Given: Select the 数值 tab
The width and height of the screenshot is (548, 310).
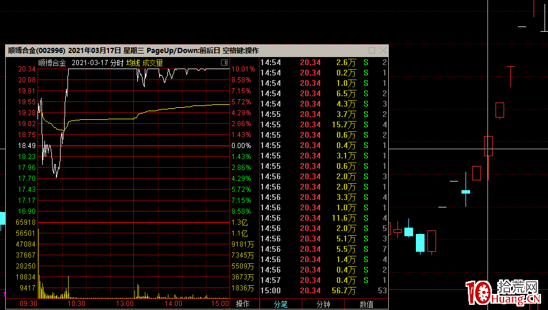Looking at the screenshot, I should (366, 304).
